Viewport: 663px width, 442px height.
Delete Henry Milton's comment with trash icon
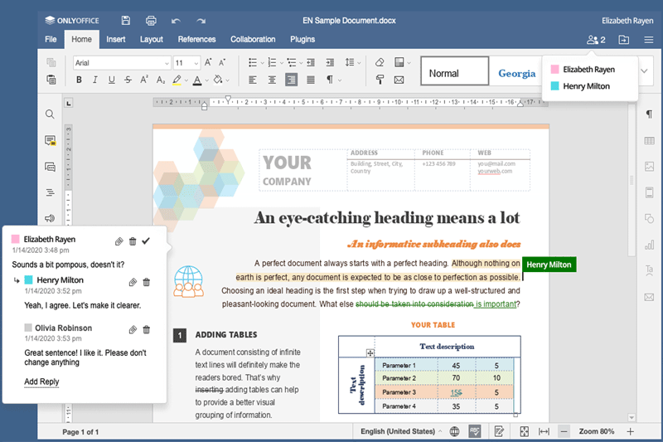coord(147,283)
